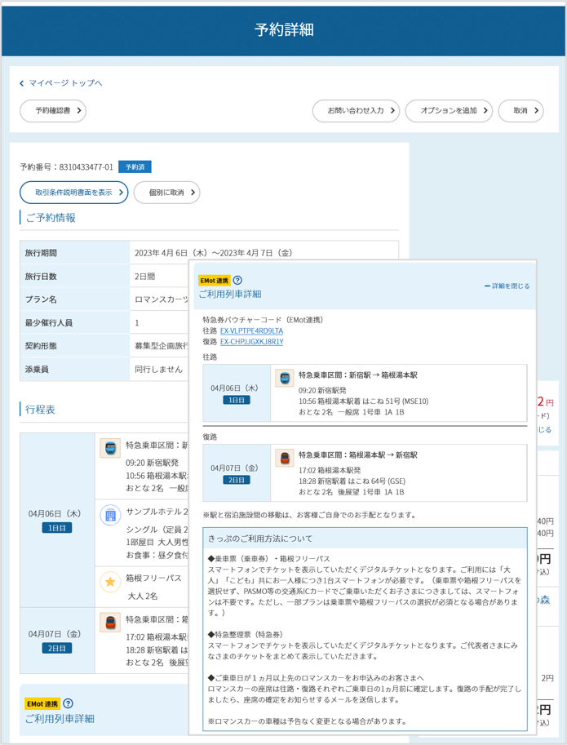Click きっぷのご利用方法について heading
The height and width of the screenshot is (745, 567).
pos(260,539)
